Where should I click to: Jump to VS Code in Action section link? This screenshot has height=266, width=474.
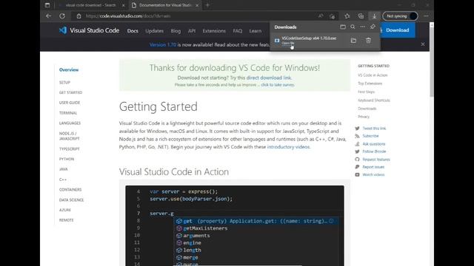[373, 75]
